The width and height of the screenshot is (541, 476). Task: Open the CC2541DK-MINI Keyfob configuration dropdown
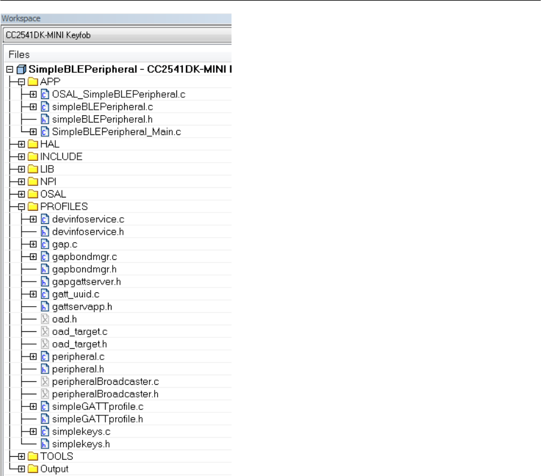point(118,35)
